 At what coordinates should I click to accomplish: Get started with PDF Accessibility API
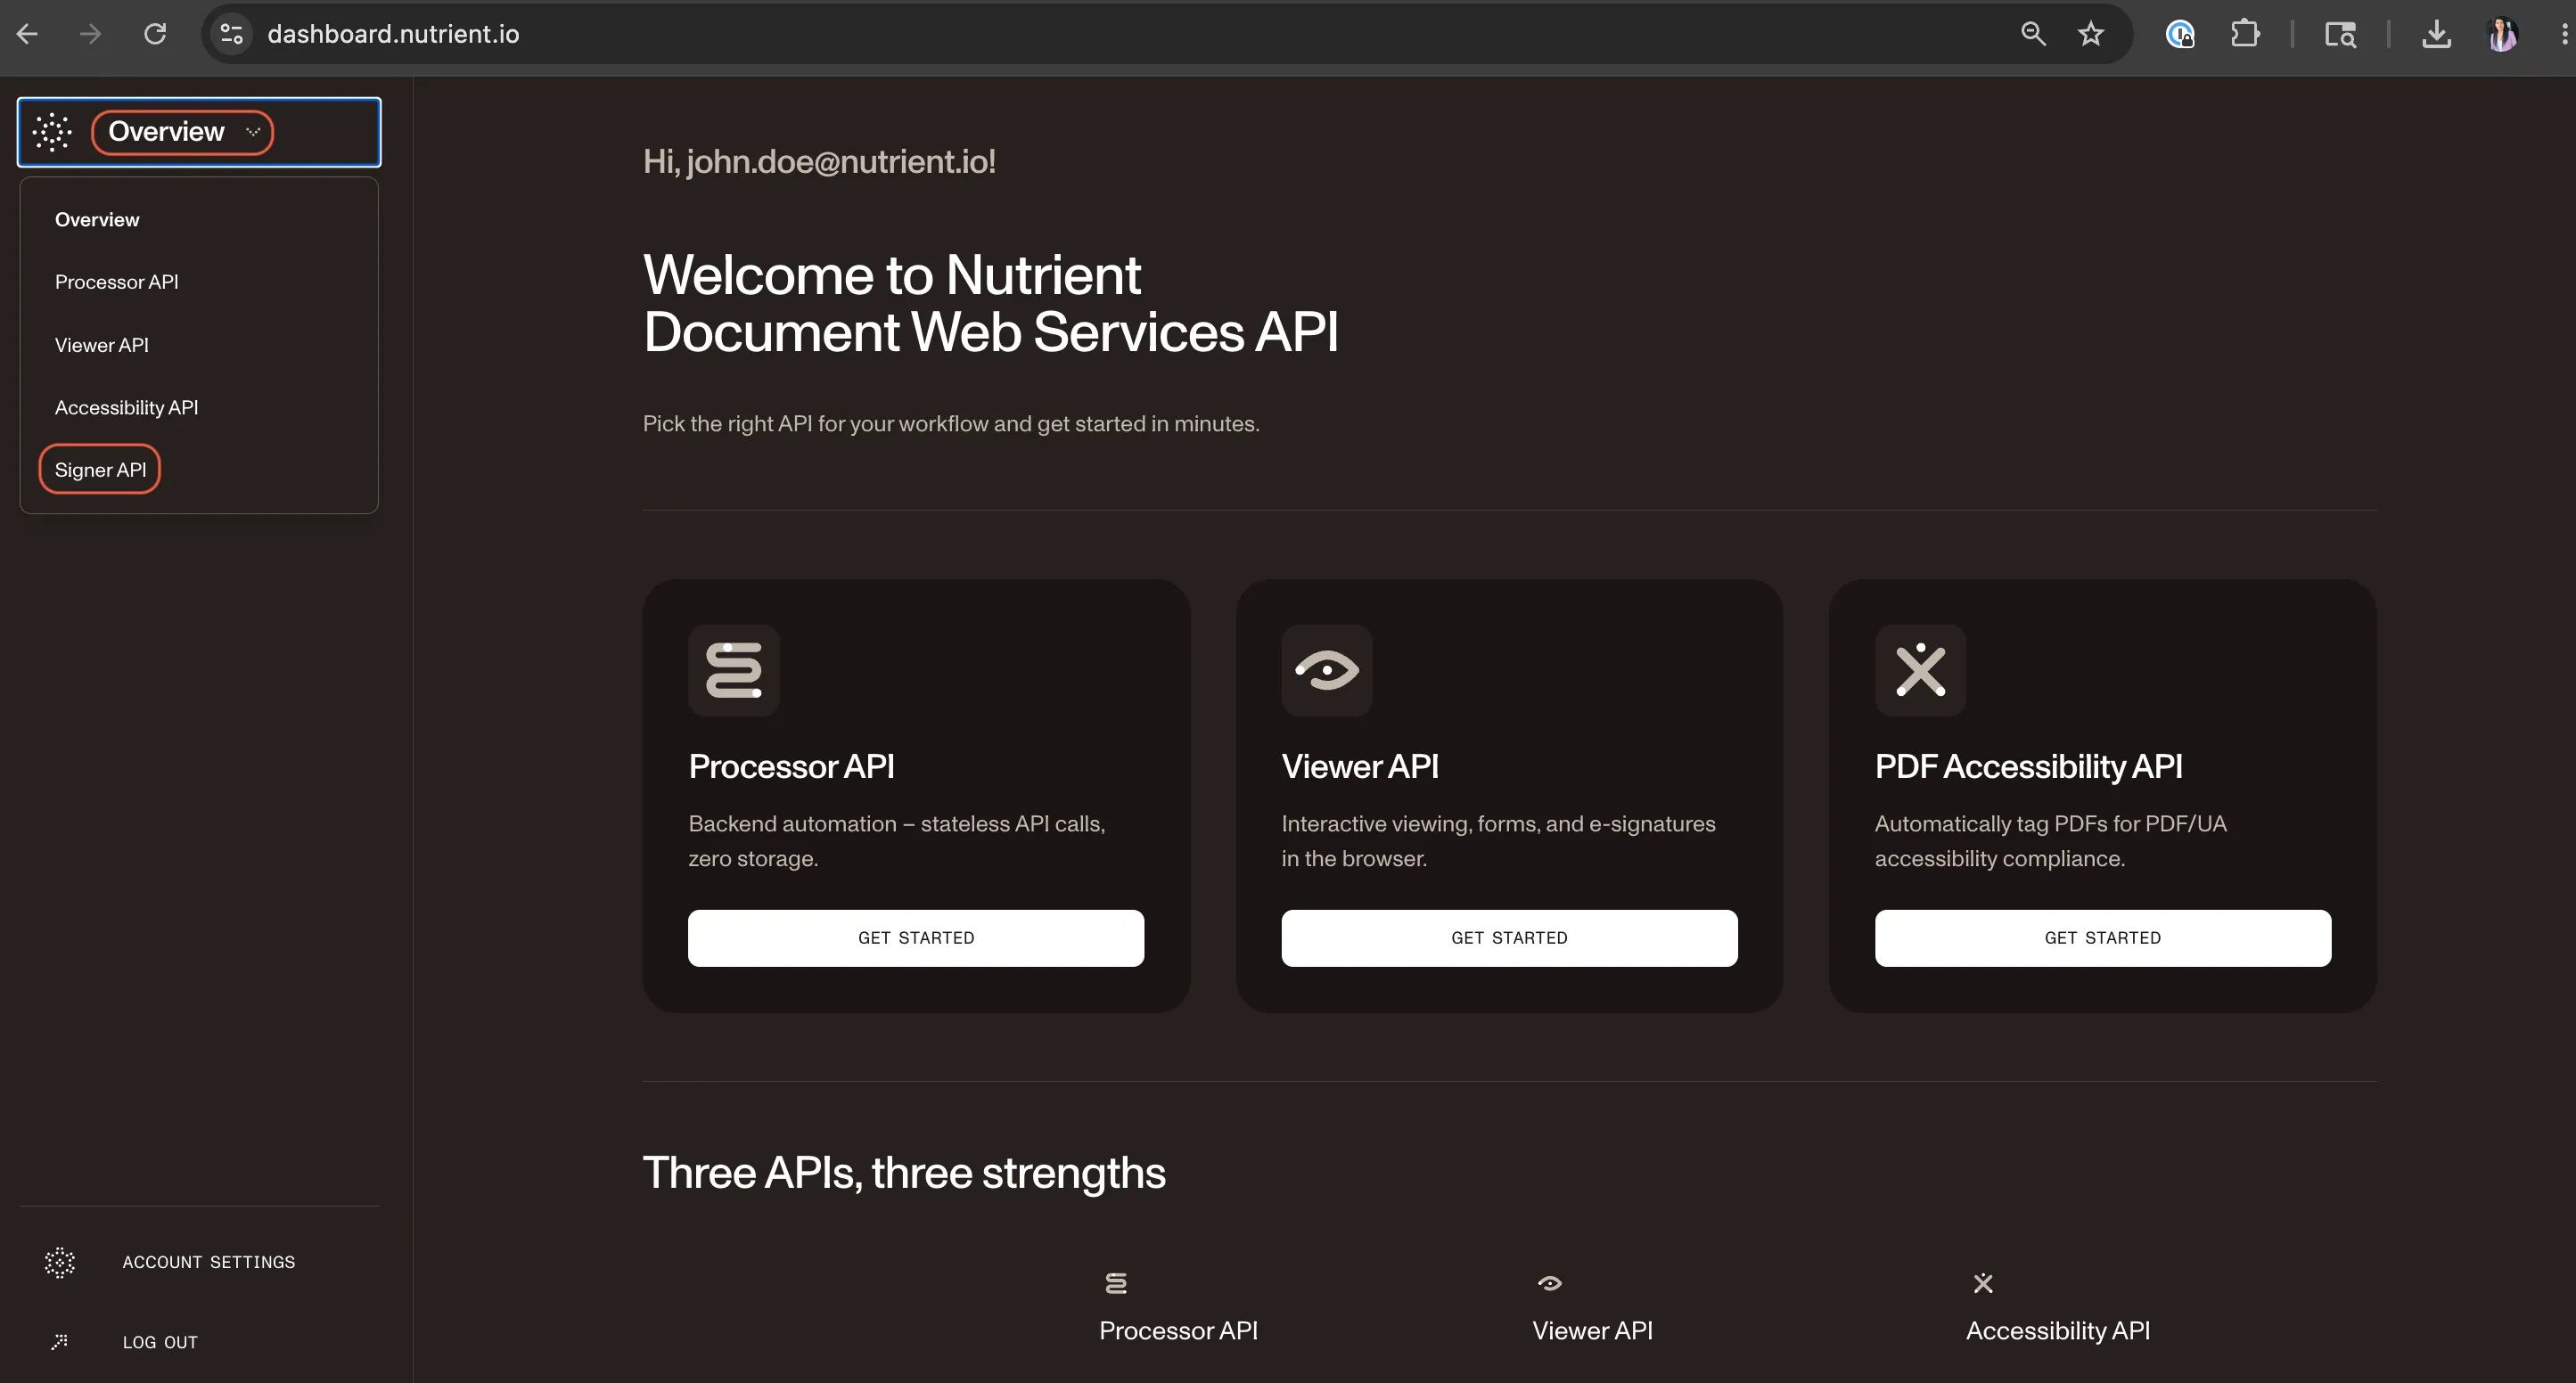pos(2103,938)
